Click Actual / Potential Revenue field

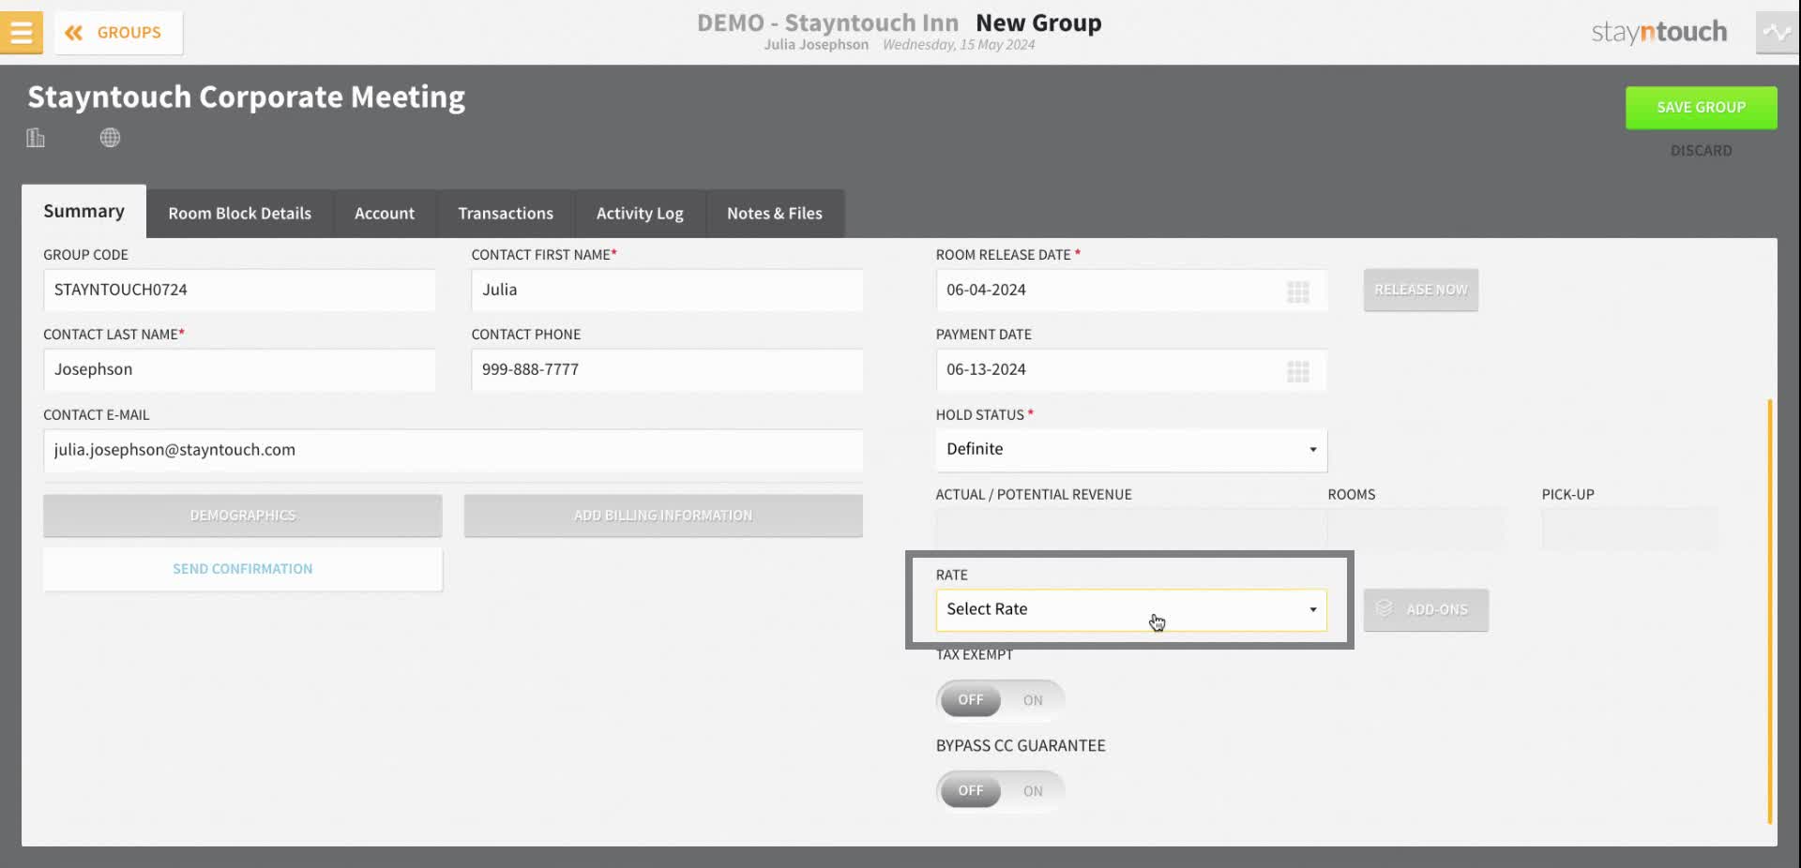coord(1131,529)
